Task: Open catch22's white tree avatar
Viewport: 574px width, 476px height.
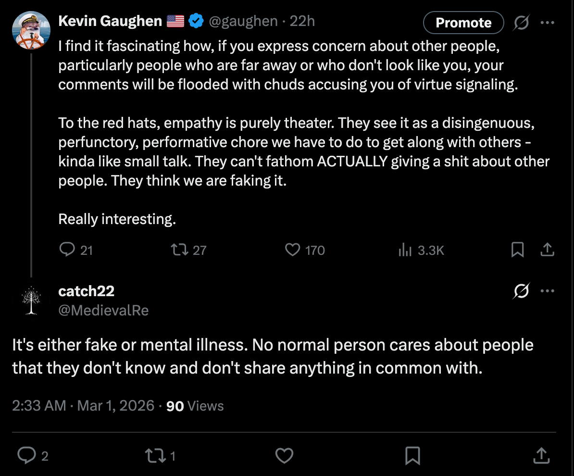Action: pos(31,301)
